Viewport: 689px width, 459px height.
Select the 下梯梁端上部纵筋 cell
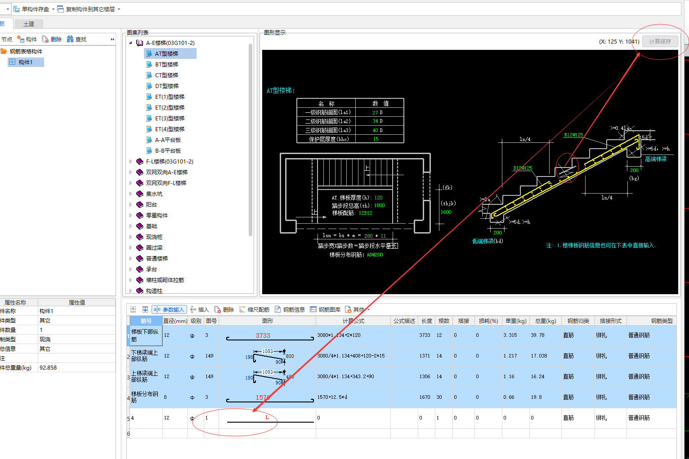pos(146,356)
